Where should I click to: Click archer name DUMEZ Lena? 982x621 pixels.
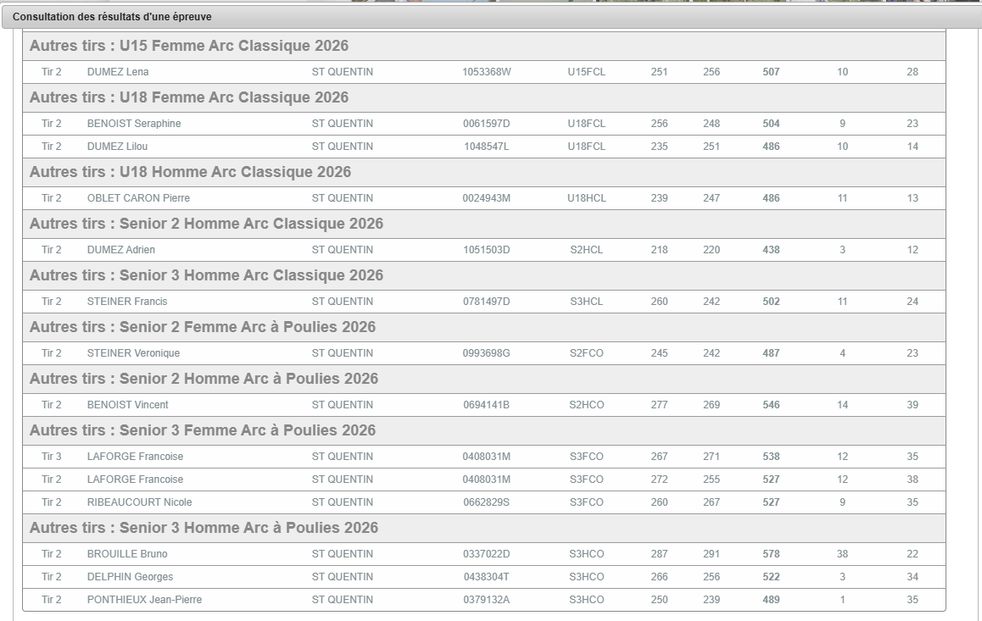tap(118, 72)
